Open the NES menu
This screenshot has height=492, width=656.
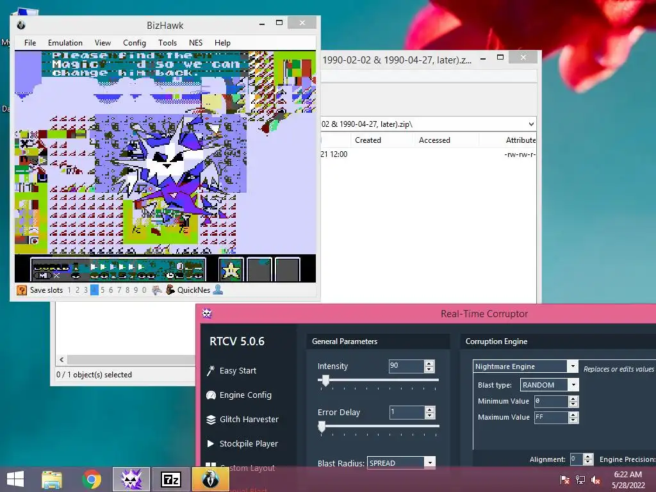[195, 43]
